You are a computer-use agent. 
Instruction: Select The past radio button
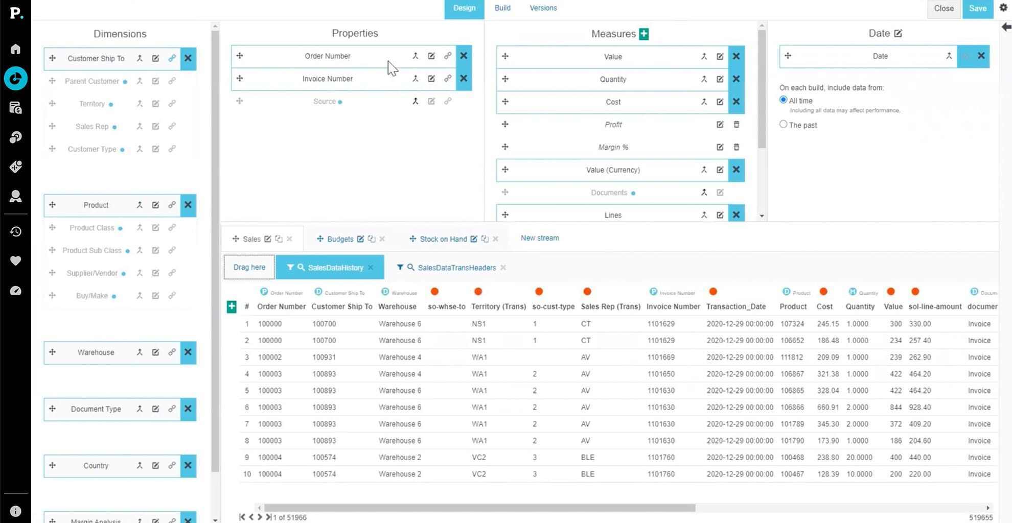tap(783, 124)
